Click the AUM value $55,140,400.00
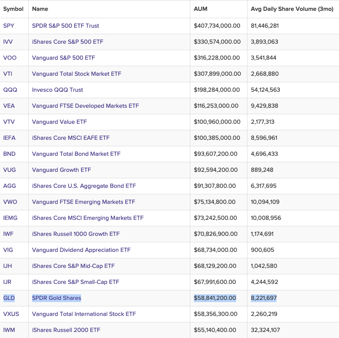Screen dimensions: 339x338 click(215, 330)
